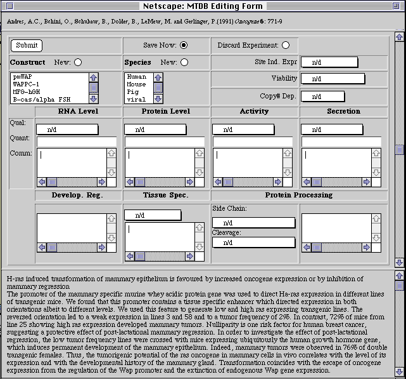
Task: Click Activity comment scroll left arrow
Action: [x=218, y=182]
